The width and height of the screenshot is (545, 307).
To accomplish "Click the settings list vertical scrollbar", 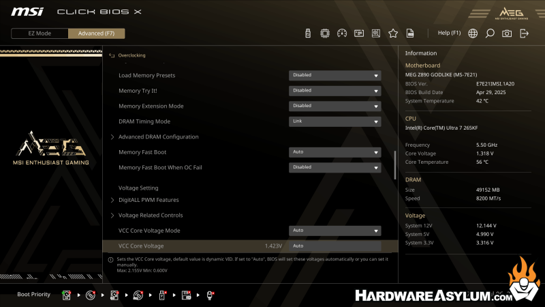I will point(395,165).
